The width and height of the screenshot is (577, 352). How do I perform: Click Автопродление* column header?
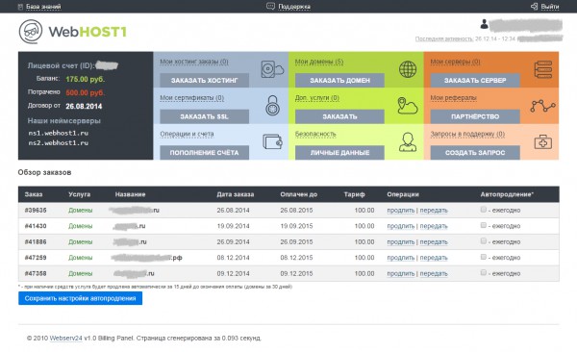(507, 194)
